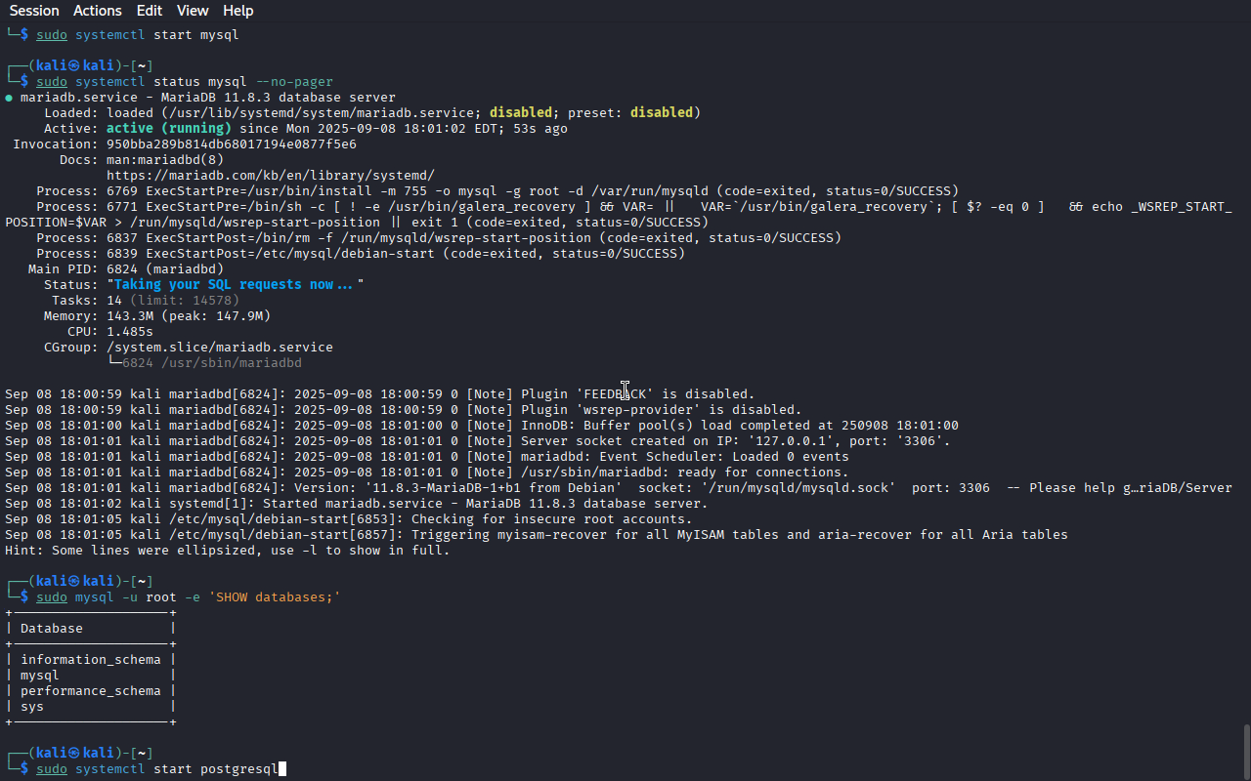Click 'Hint: Some lines were ellipsized' line
Image resolution: width=1251 pixels, height=781 pixels.
coord(228,551)
